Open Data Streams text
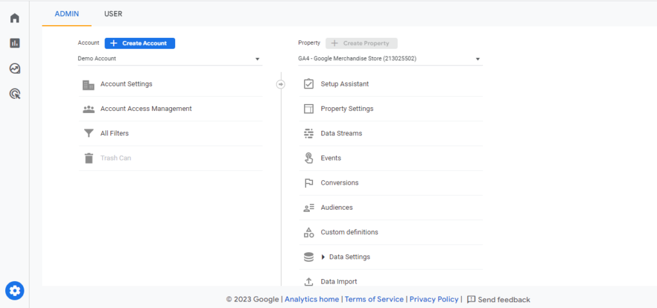 tap(341, 133)
